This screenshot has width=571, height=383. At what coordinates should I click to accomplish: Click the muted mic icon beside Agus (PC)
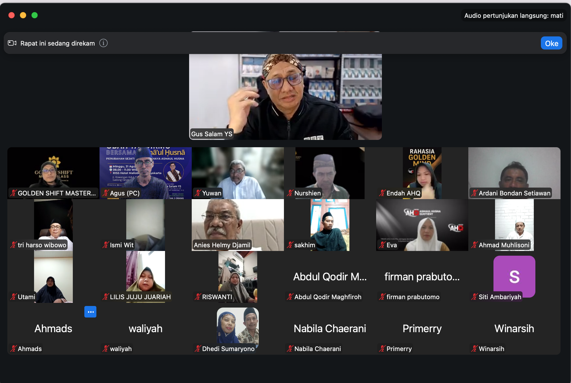click(106, 193)
